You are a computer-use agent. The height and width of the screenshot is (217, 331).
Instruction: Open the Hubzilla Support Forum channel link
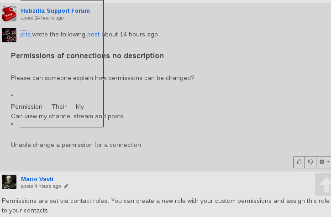point(55,10)
